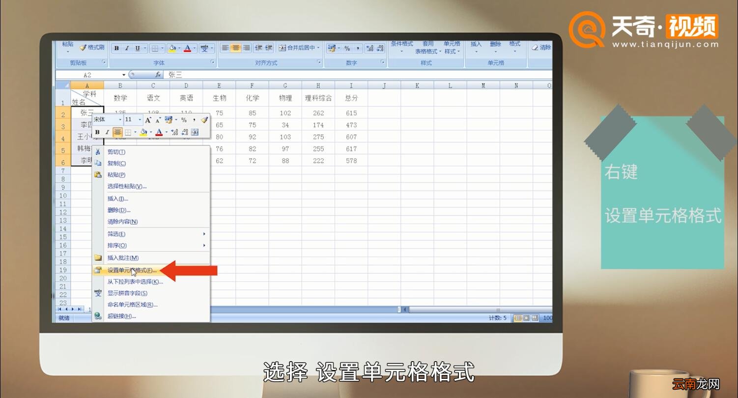Screen dimensions: 738x398
Task: Select 设置单元格格式(F)... menu item
Action: click(151, 270)
